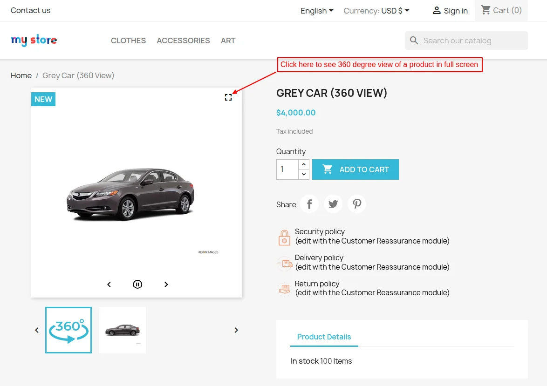
Task: Open the English language dropdown
Action: pyautogui.click(x=317, y=11)
